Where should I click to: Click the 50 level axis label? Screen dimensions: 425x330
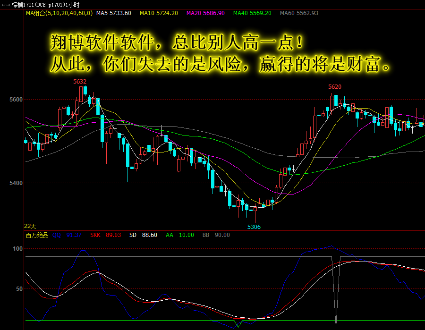click(19, 289)
